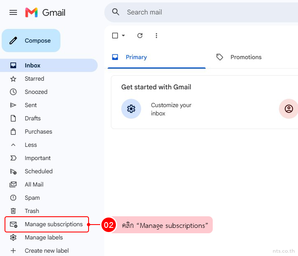The height and width of the screenshot is (256, 298).
Task: Click the Less chevron-up icon
Action: pos(13,145)
